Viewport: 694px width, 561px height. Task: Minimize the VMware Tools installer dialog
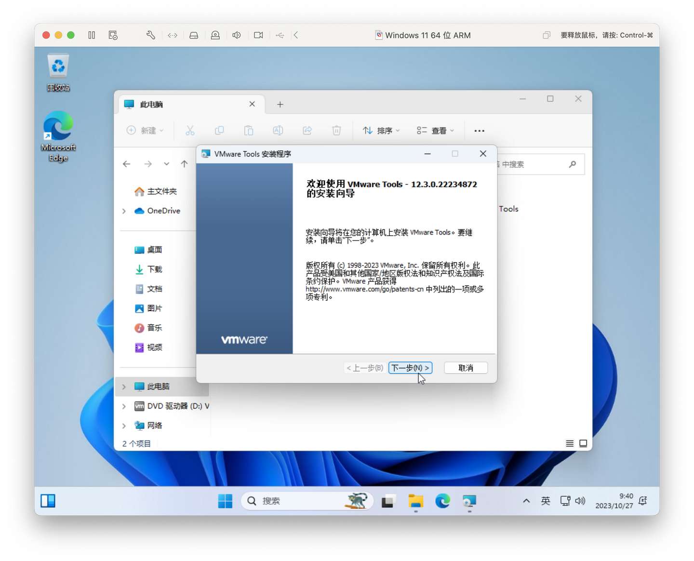click(427, 154)
